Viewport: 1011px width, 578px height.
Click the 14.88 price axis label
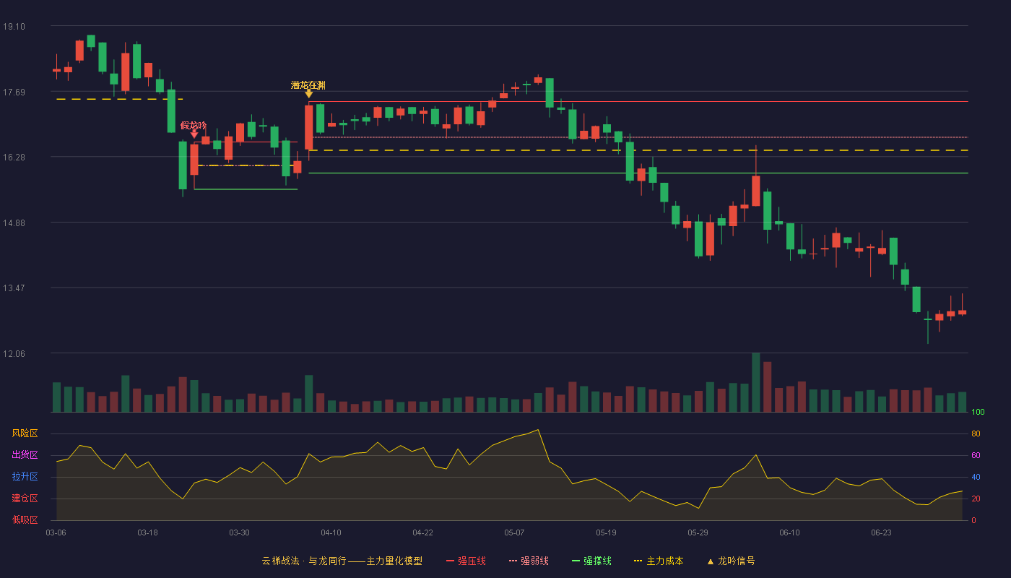point(14,223)
